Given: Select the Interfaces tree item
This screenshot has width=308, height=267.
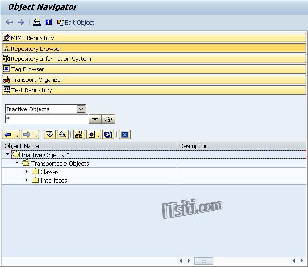Looking at the screenshot, I should (54, 181).
